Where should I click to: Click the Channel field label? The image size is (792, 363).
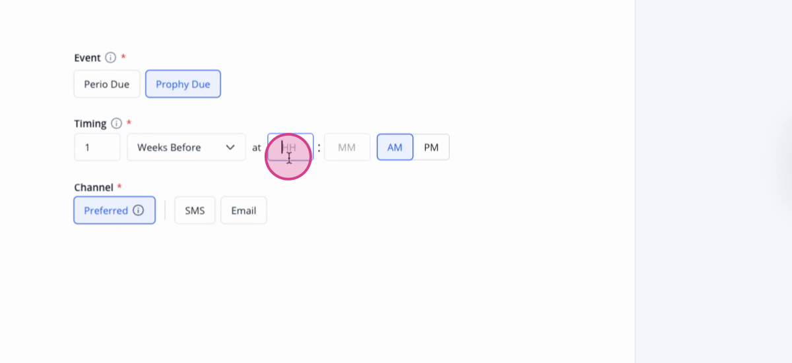[x=94, y=187]
